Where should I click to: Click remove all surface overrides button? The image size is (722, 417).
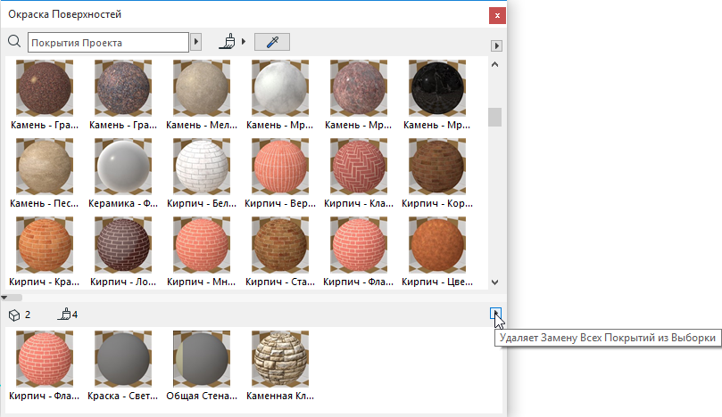495,314
